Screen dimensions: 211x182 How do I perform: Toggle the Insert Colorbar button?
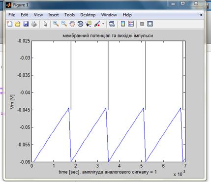[x=123, y=24]
